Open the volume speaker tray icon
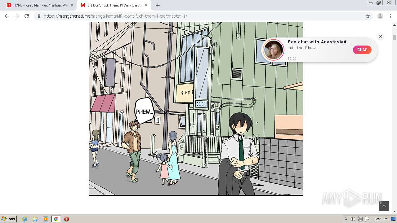 (x=353, y=219)
